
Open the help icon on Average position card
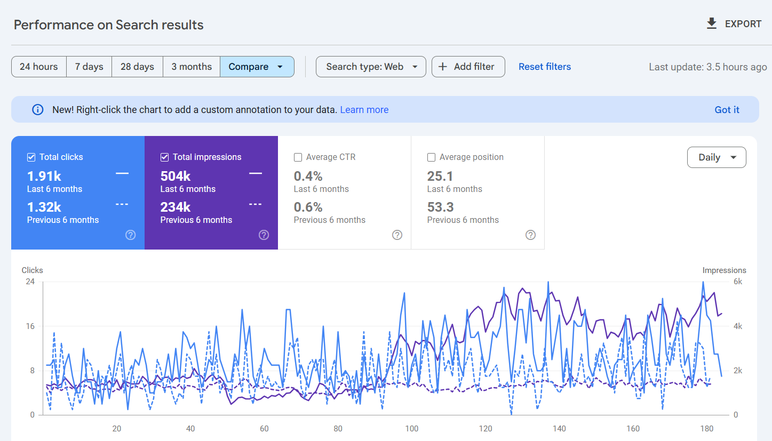(x=530, y=235)
